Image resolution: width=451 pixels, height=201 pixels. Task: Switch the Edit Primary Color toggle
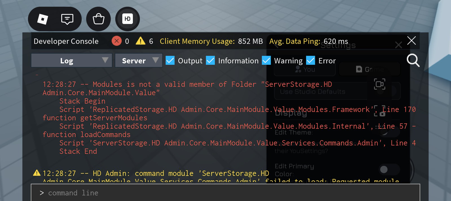(x=389, y=169)
